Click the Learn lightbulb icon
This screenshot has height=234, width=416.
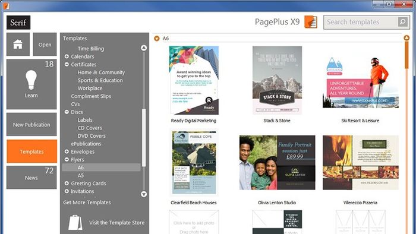pyautogui.click(x=31, y=80)
